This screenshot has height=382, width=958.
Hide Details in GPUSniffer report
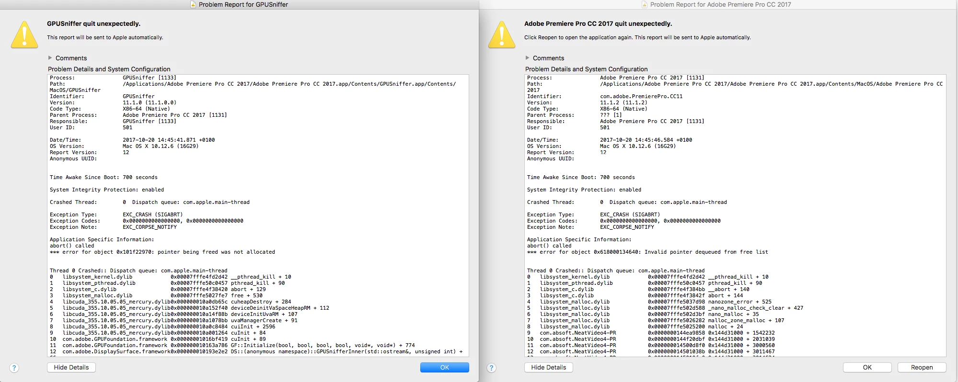tap(71, 367)
